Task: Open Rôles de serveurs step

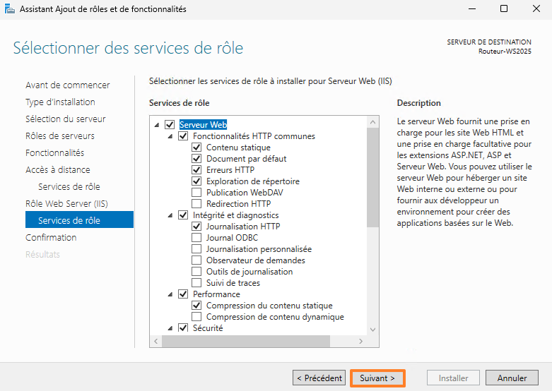Action: coord(60,136)
